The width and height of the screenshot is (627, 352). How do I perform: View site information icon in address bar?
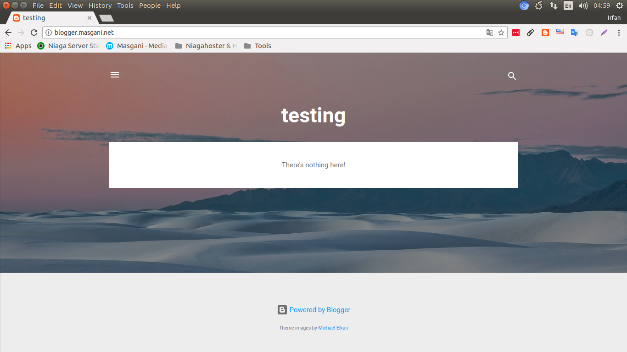(x=49, y=33)
